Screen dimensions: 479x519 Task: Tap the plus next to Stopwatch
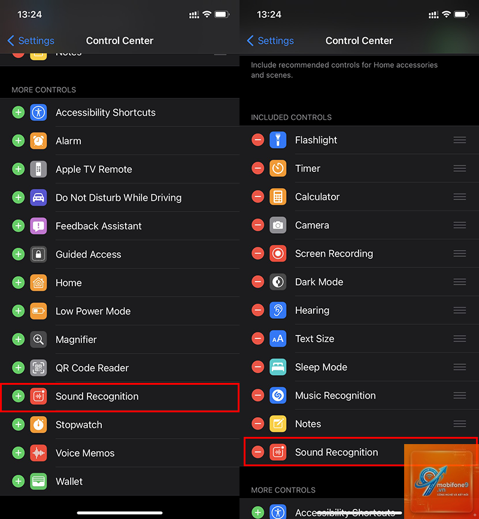point(19,425)
